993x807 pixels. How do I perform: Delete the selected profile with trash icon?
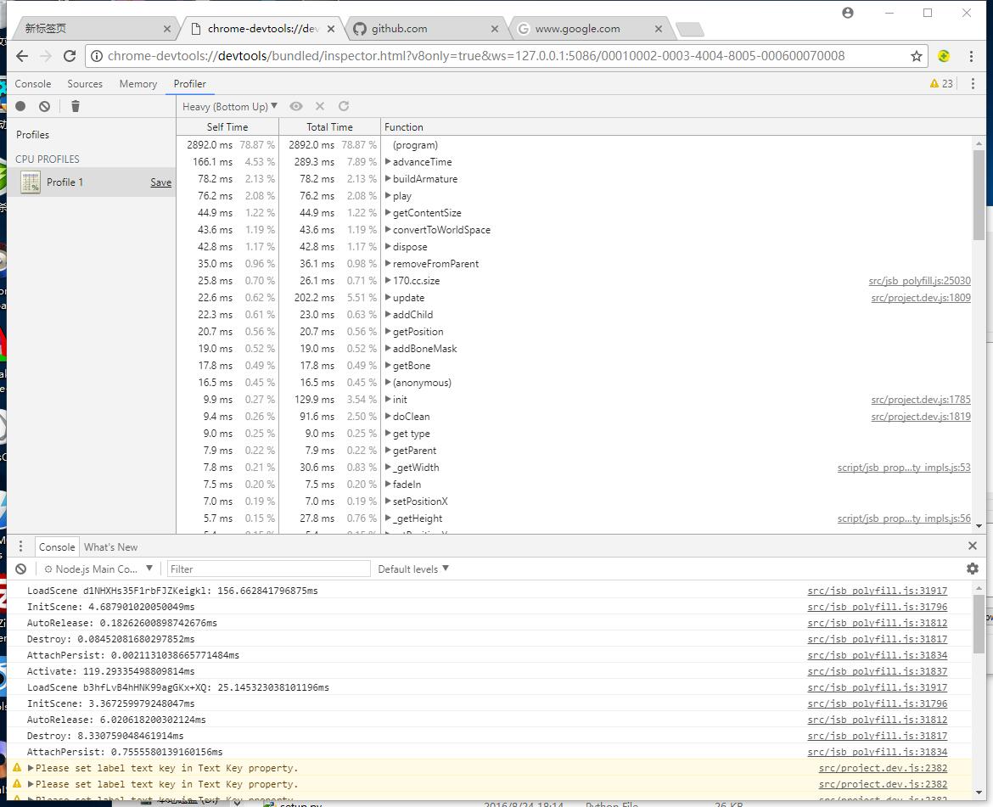click(x=76, y=106)
